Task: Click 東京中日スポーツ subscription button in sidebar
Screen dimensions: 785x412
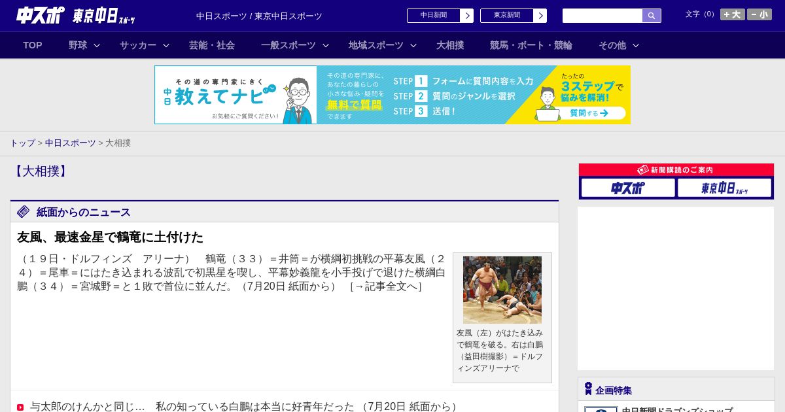Action: click(724, 188)
